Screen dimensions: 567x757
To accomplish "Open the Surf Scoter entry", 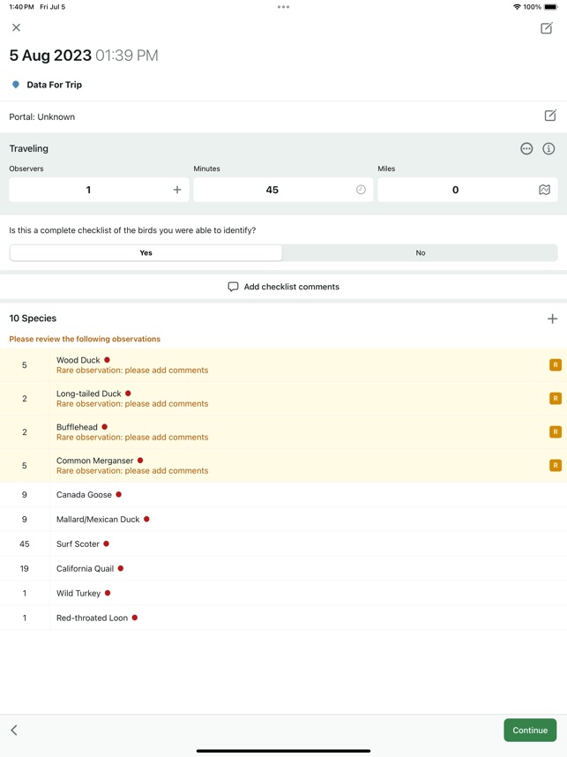I will (78, 543).
